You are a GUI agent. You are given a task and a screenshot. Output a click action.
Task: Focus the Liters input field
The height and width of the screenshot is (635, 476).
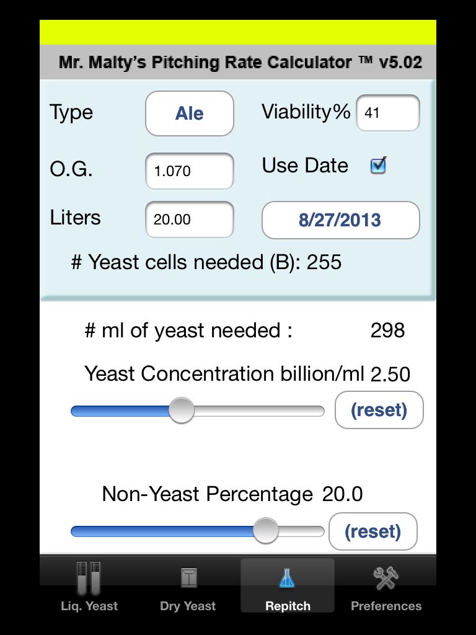[x=190, y=220]
